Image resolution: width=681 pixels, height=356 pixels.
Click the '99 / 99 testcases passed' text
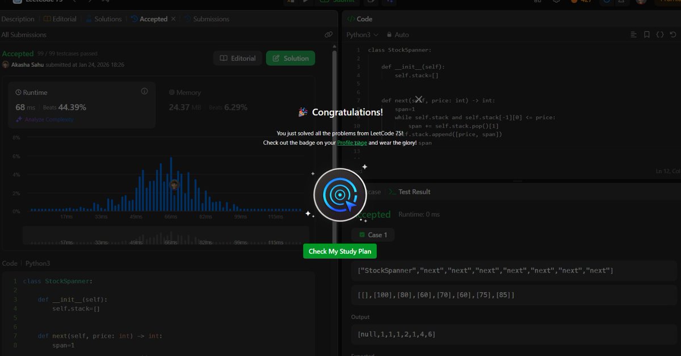pos(68,54)
